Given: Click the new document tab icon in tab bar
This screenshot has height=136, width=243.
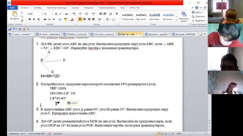Looking at the screenshot, I should (x=201, y=34).
